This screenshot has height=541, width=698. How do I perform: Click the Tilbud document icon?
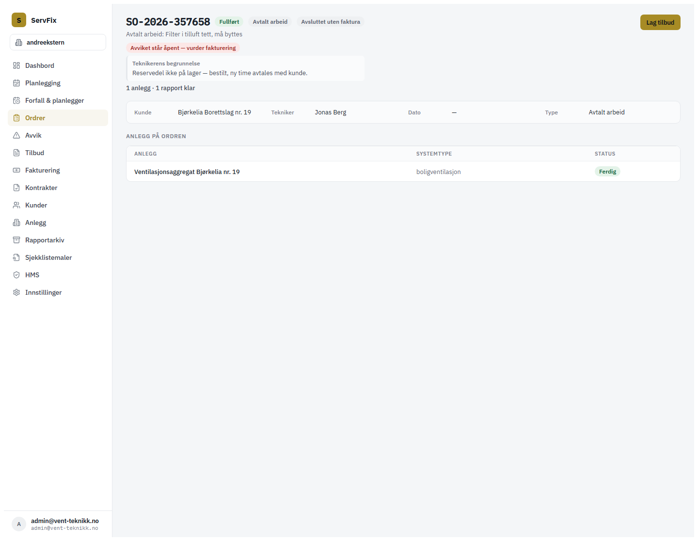pos(16,153)
